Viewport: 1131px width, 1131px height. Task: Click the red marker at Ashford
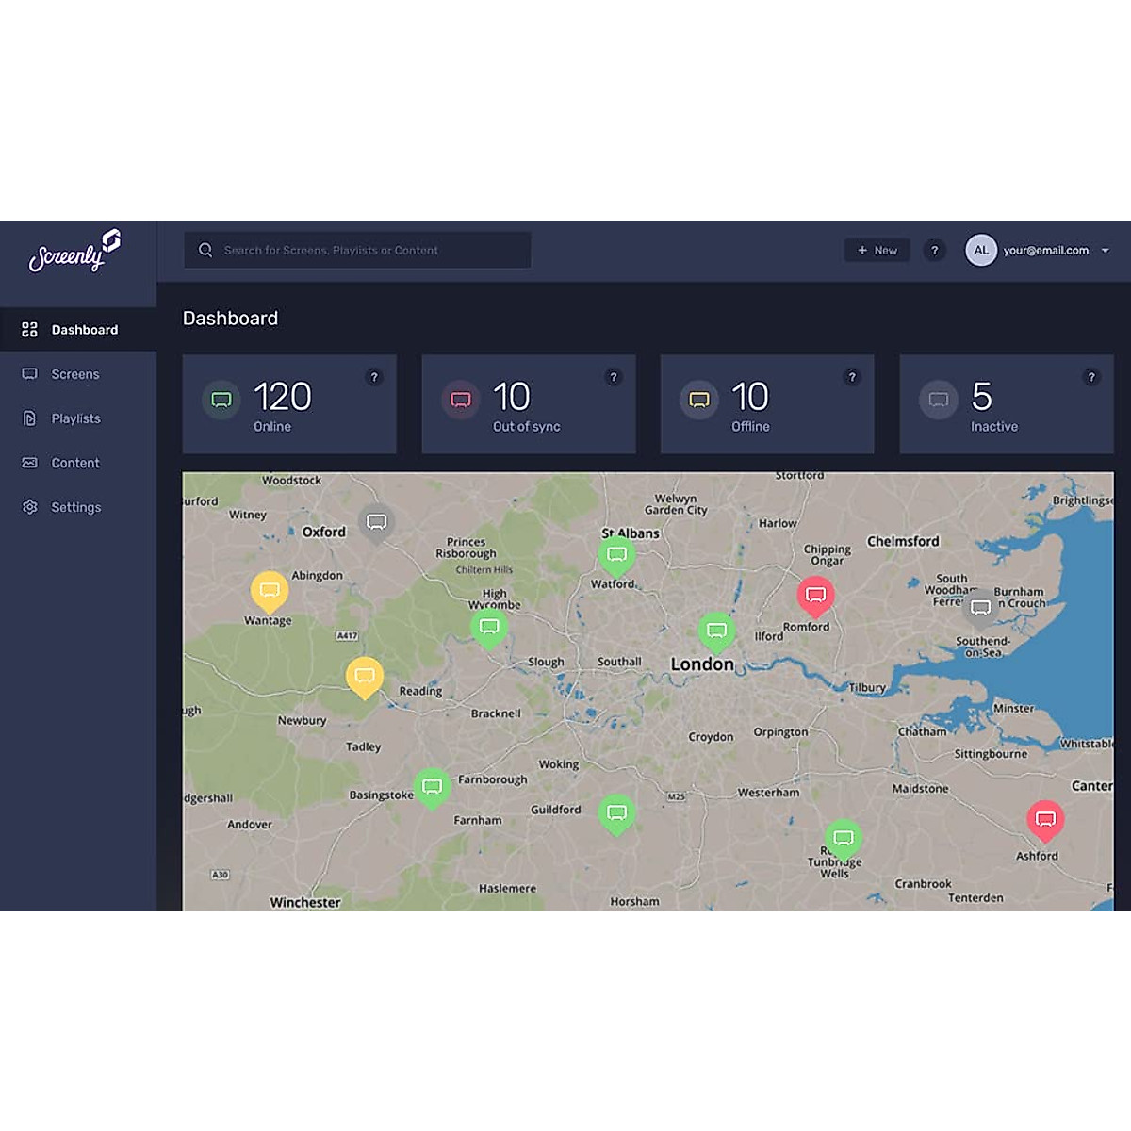pyautogui.click(x=1045, y=819)
